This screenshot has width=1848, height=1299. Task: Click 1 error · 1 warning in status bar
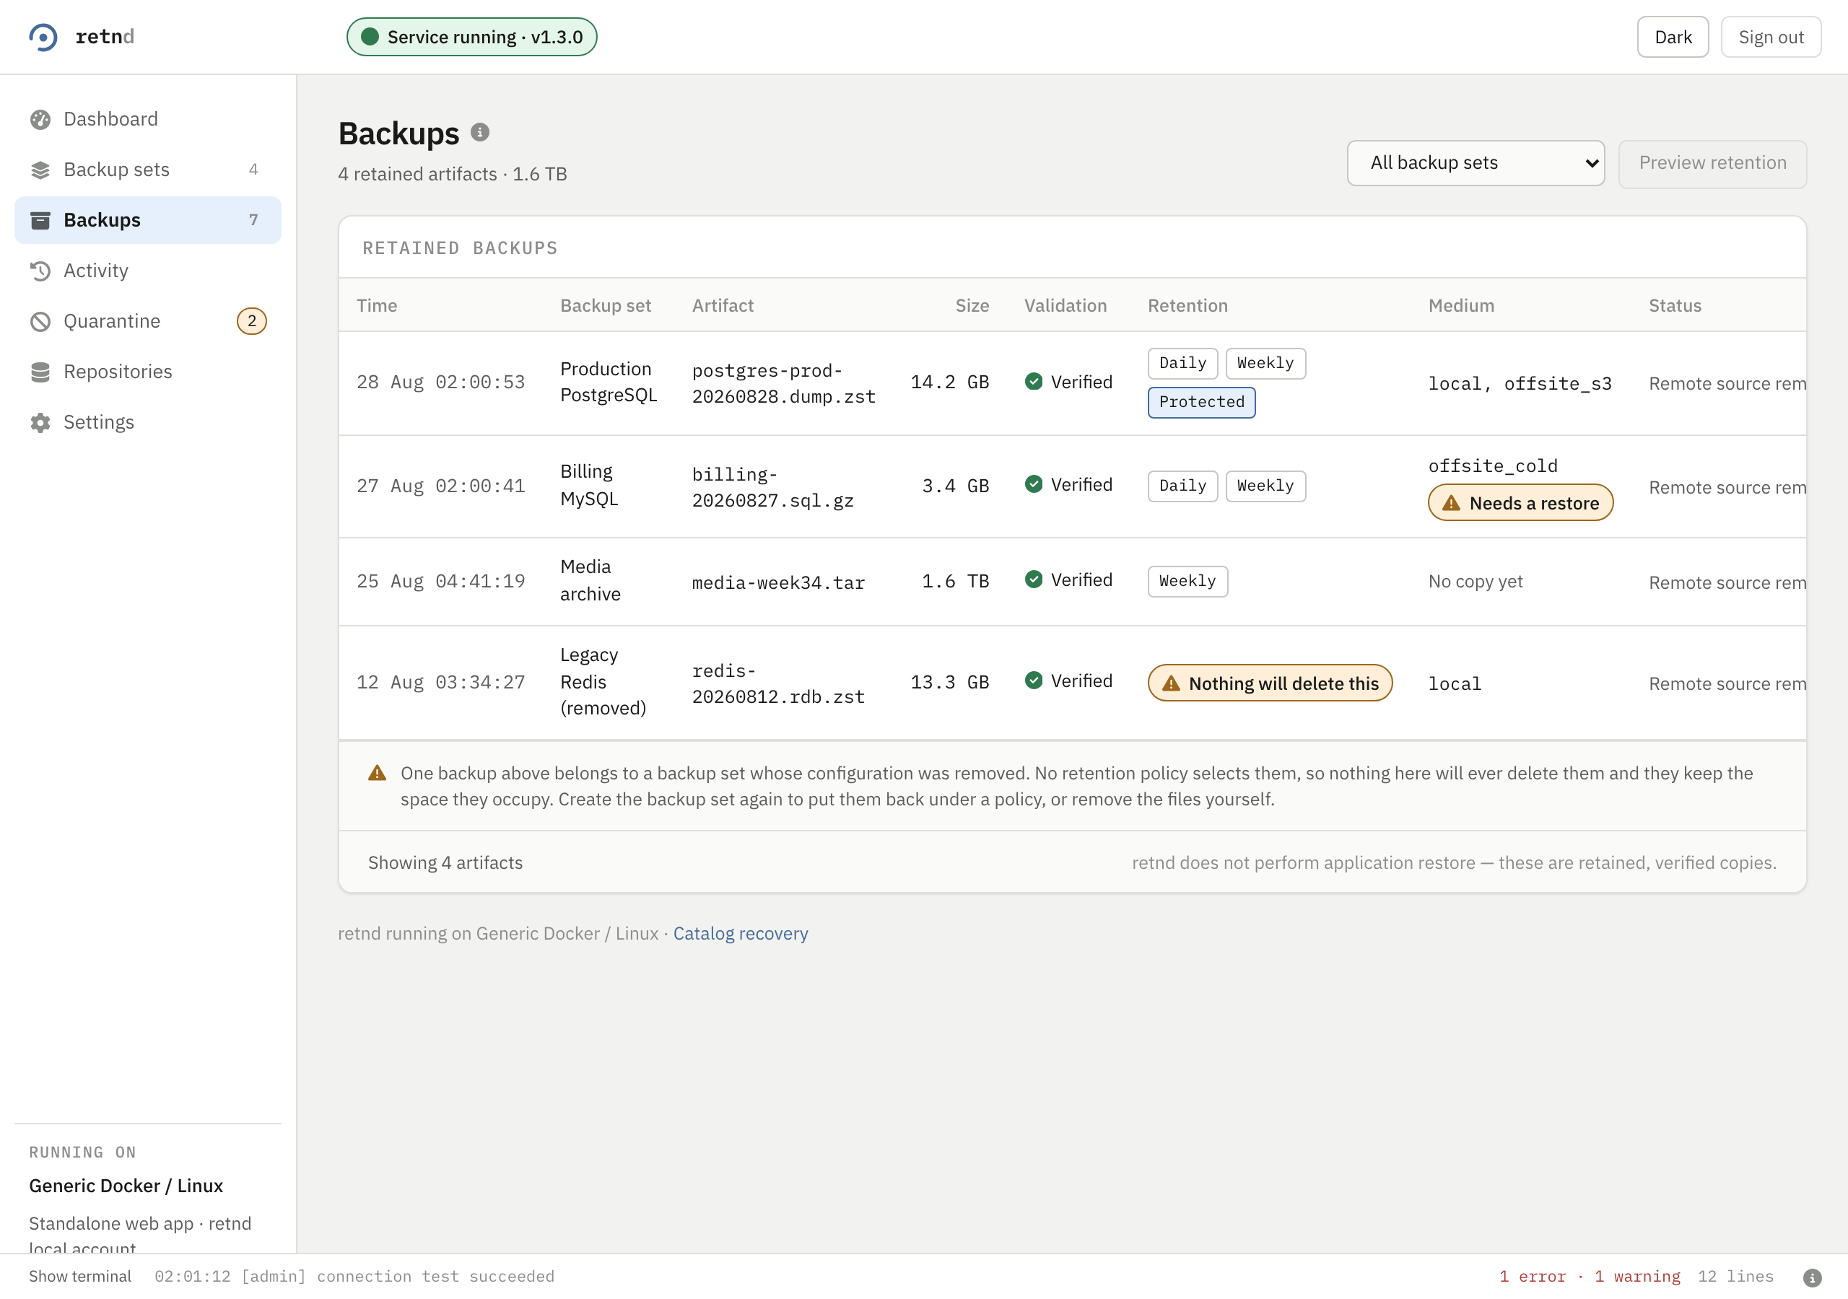coord(1590,1277)
